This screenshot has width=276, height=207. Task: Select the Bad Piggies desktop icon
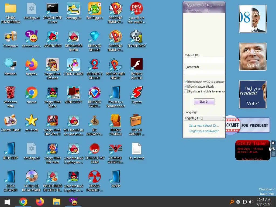tap(95, 11)
